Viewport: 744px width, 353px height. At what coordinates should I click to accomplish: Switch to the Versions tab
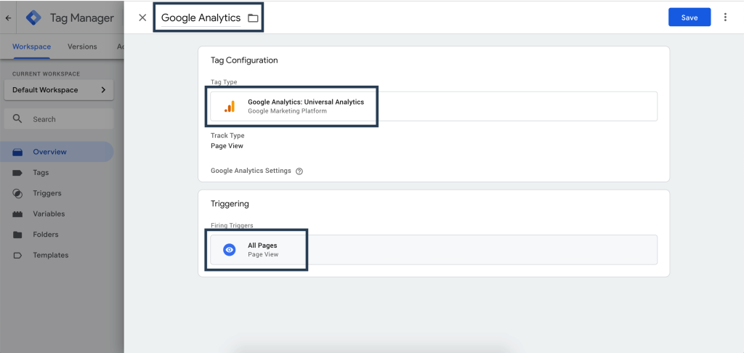click(82, 46)
